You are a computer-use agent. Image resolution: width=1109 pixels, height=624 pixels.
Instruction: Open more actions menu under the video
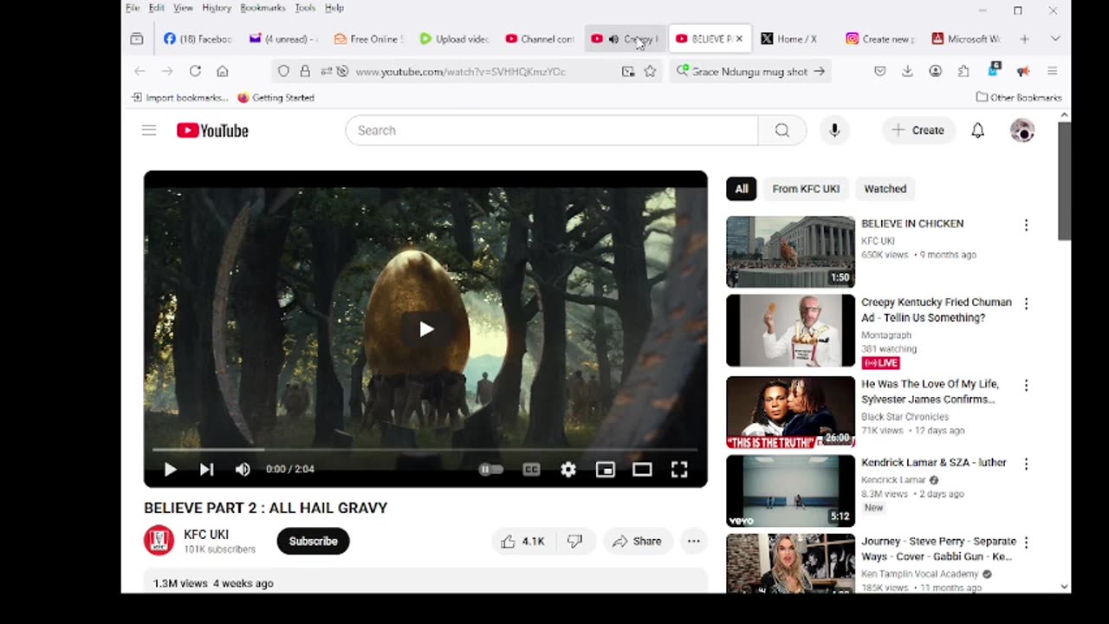click(693, 541)
